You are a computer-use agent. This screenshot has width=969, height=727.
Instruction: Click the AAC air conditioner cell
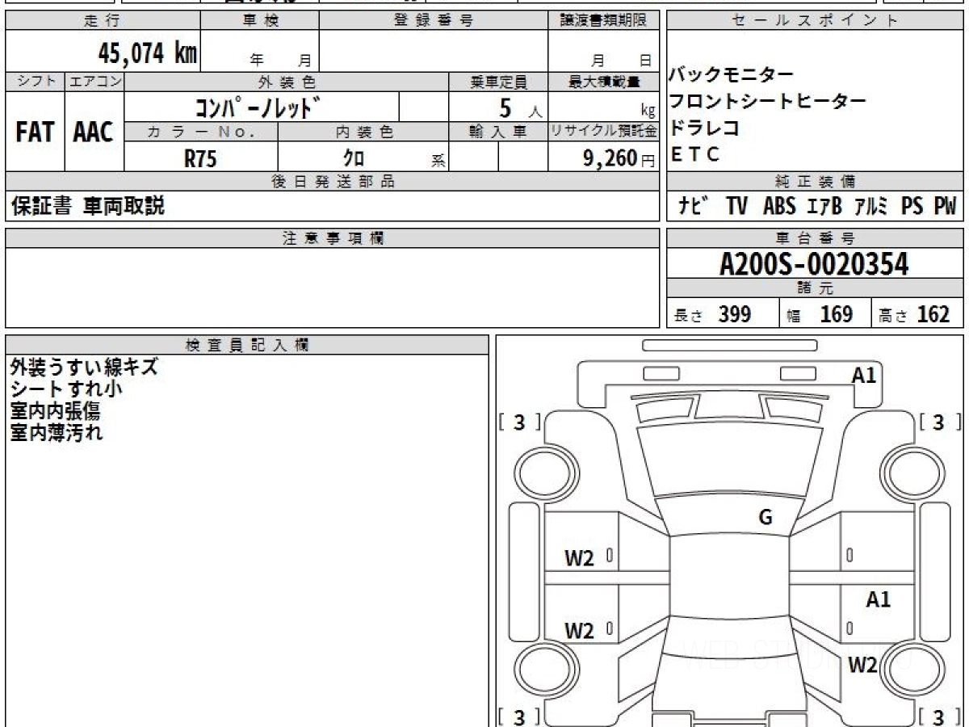[94, 132]
